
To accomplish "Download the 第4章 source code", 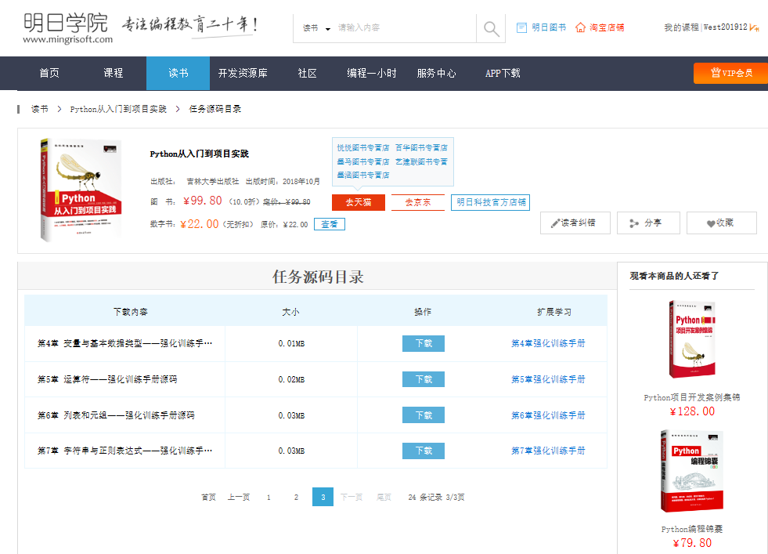I will click(x=424, y=343).
